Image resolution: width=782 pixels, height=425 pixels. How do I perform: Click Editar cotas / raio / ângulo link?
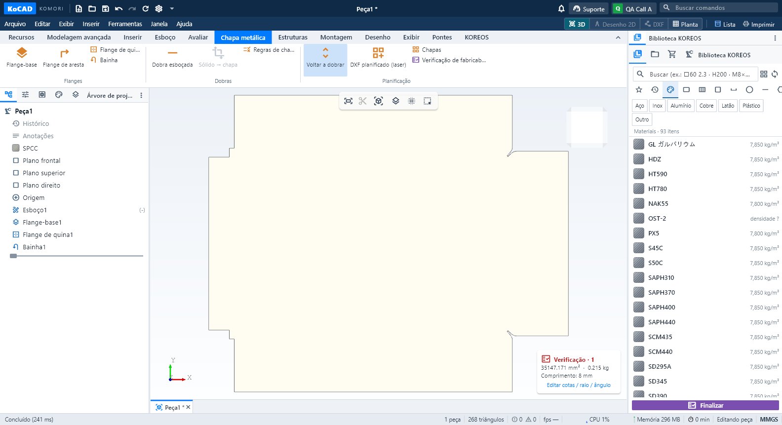coord(579,385)
